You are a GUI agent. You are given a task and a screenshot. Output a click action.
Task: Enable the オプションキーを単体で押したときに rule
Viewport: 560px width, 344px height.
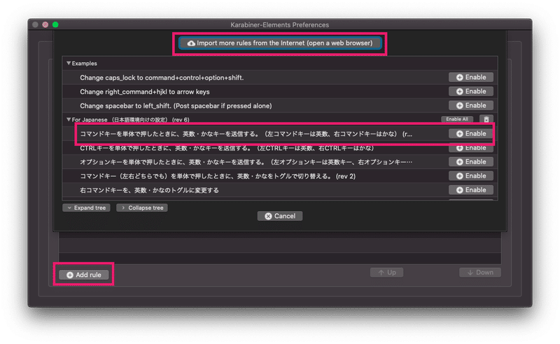[471, 162]
